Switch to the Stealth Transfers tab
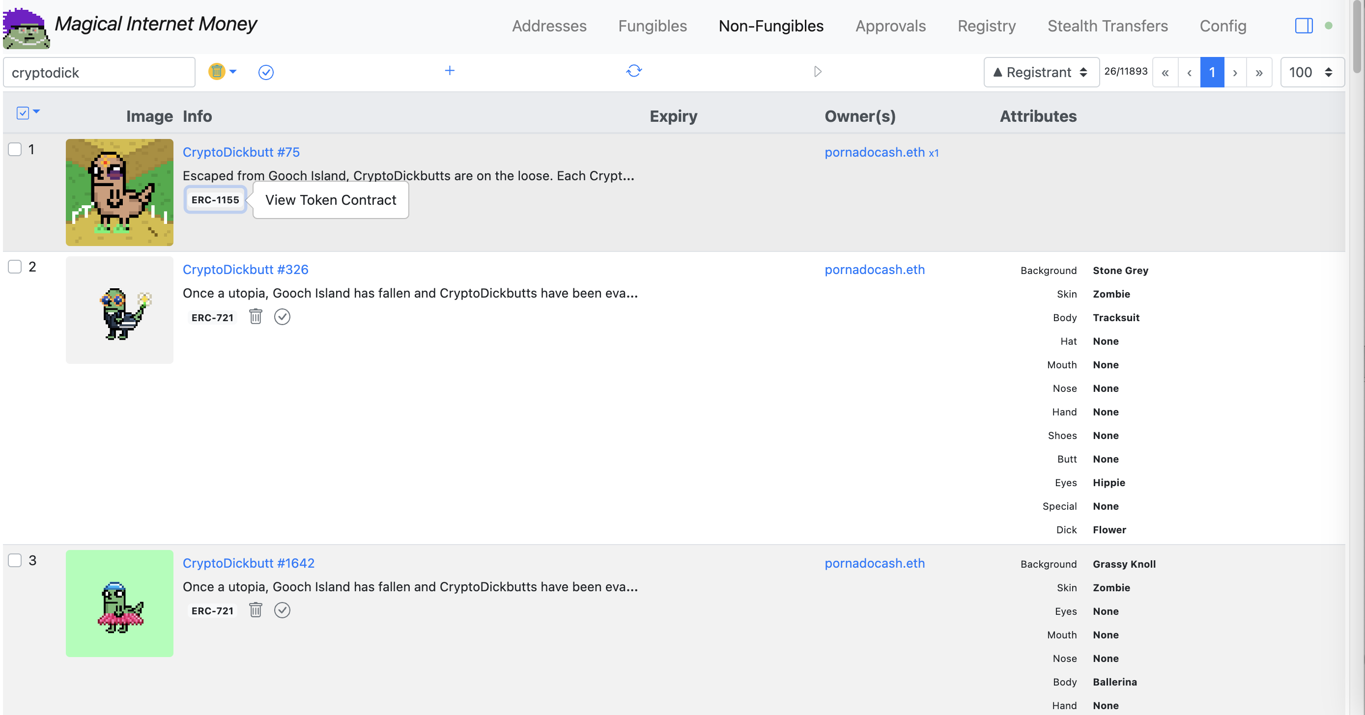Screen dimensions: 1365x715 [x=1108, y=25]
